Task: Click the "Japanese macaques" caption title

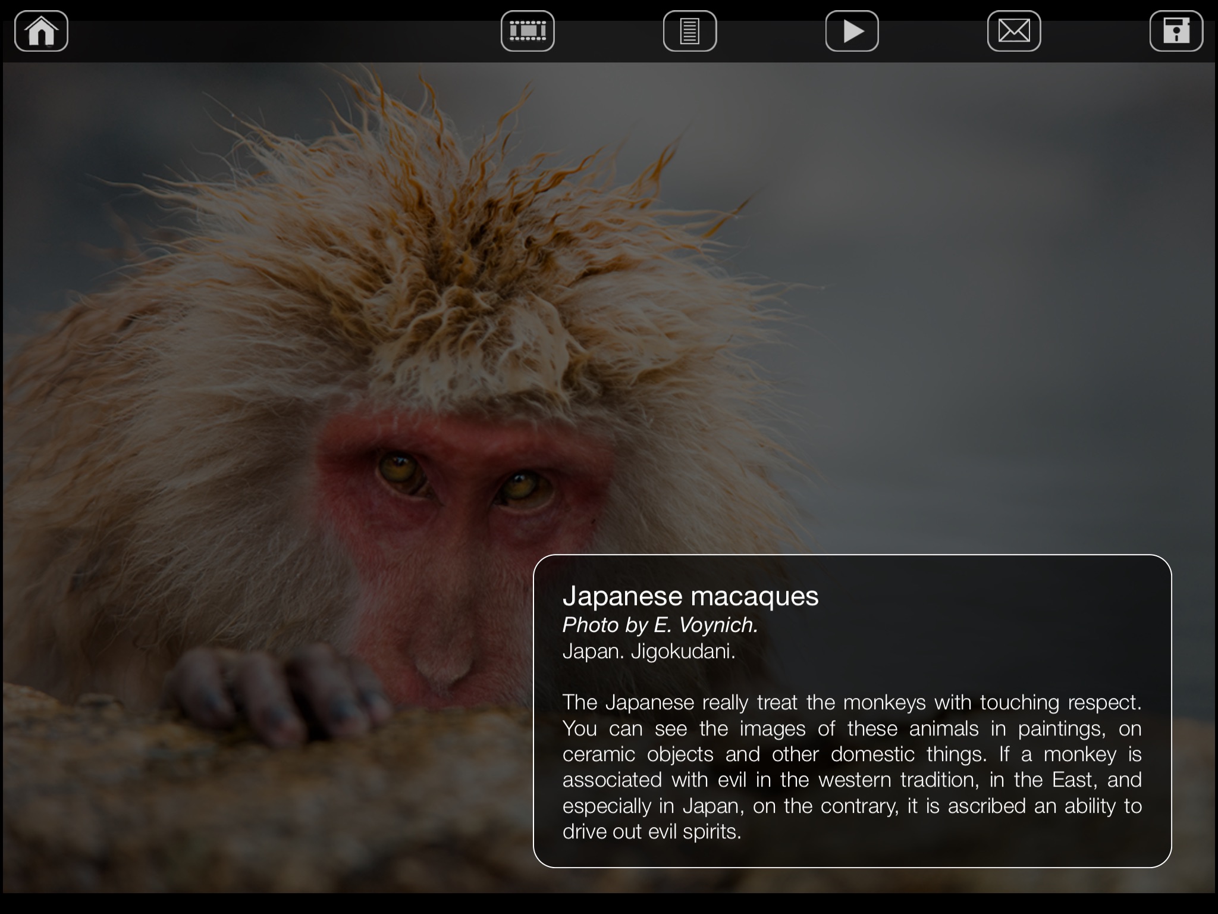Action: click(690, 596)
